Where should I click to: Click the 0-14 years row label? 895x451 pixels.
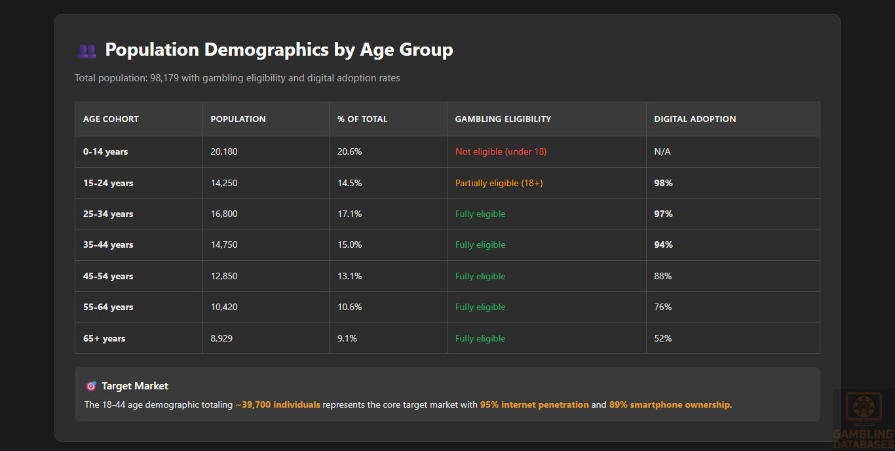pyautogui.click(x=105, y=152)
